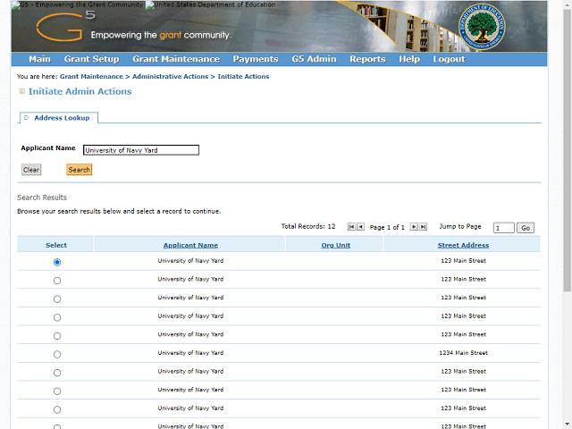
Task: Click Logout in the navigation bar
Action: coord(449,59)
